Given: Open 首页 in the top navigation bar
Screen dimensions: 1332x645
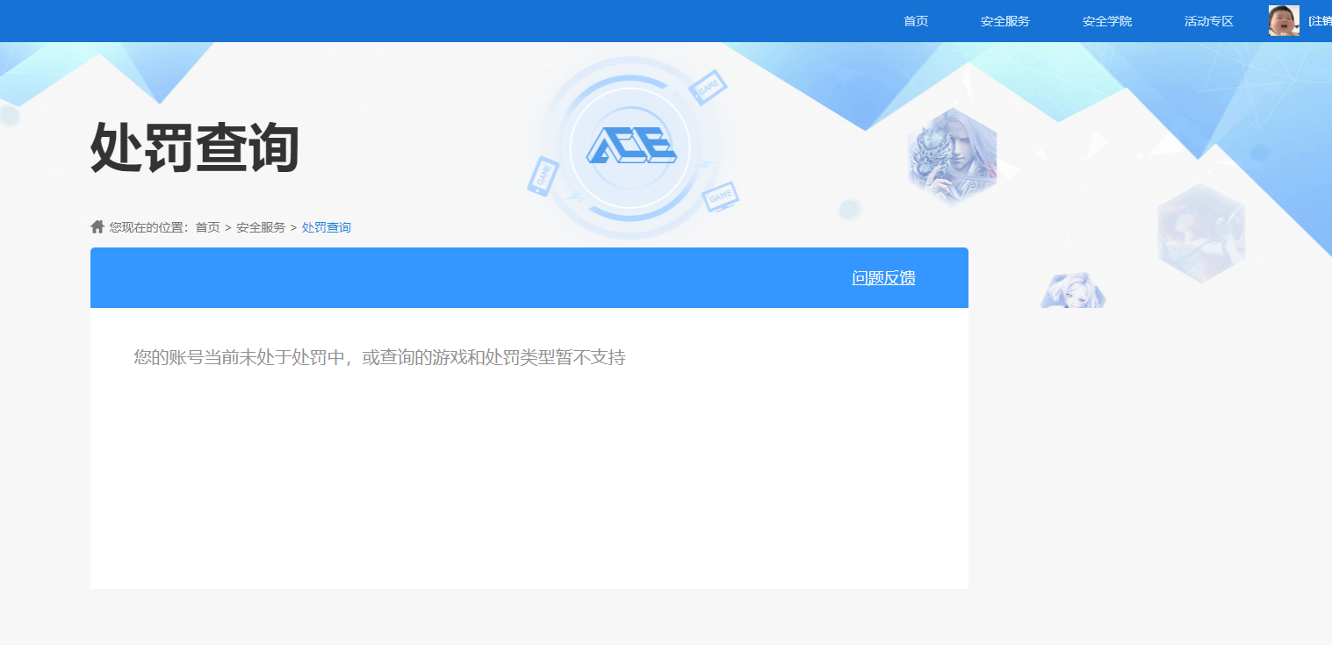Looking at the screenshot, I should click(x=916, y=21).
